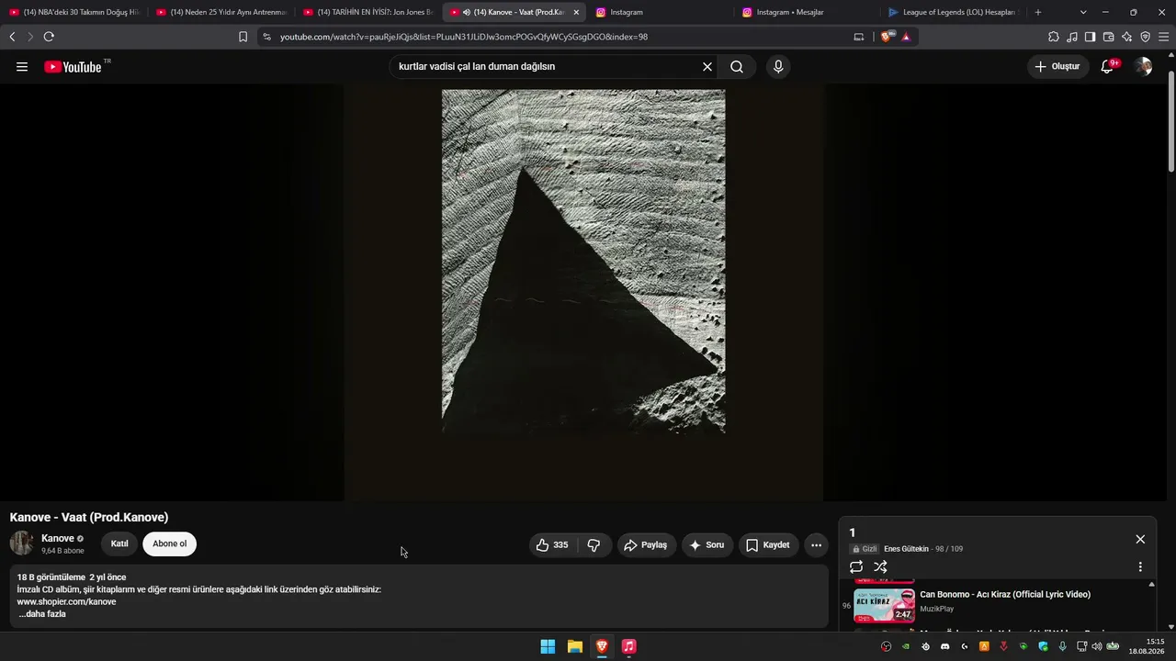
Task: Close the Kanove - Vaat browser tab
Action: [x=576, y=12]
